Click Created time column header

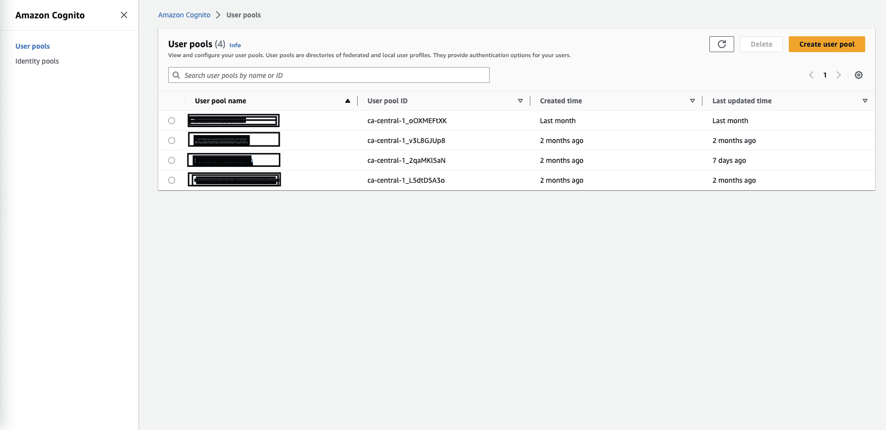[x=561, y=101]
